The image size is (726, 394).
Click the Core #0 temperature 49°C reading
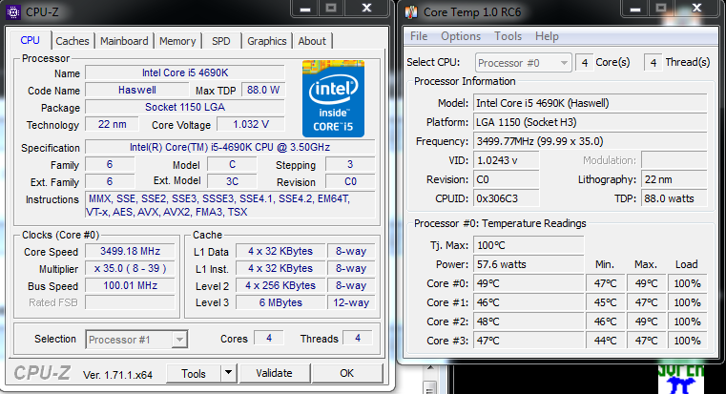pyautogui.click(x=529, y=283)
